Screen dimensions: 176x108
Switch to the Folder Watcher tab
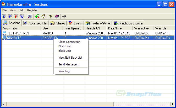98,23
